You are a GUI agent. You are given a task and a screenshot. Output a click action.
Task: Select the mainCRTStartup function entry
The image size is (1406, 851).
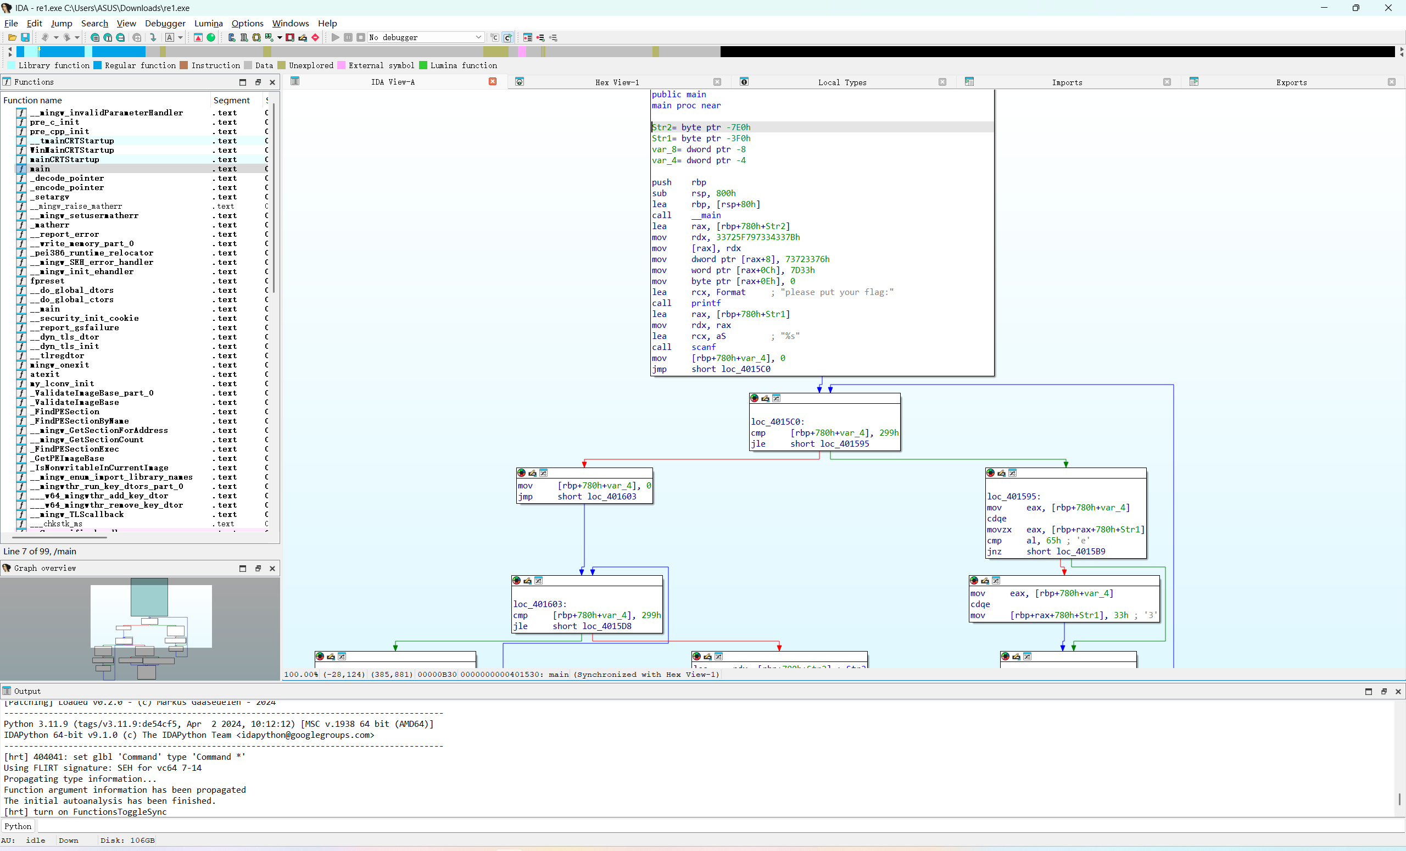point(64,159)
